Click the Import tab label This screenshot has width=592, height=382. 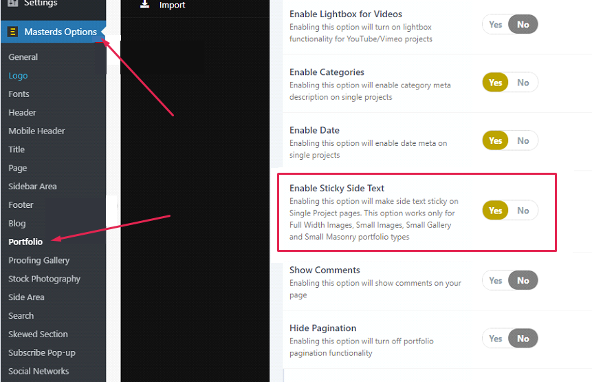pyautogui.click(x=173, y=6)
